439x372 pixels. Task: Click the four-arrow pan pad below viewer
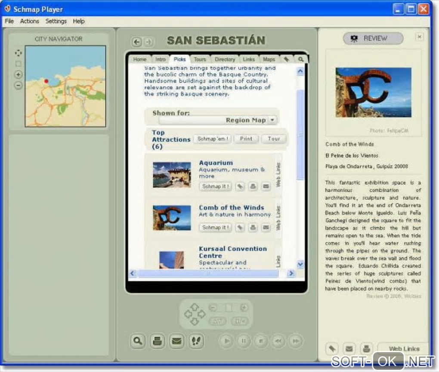click(x=195, y=314)
